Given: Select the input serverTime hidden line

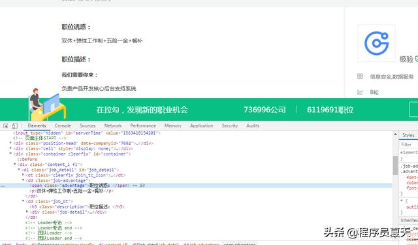Looking at the screenshot, I should (x=87, y=133).
